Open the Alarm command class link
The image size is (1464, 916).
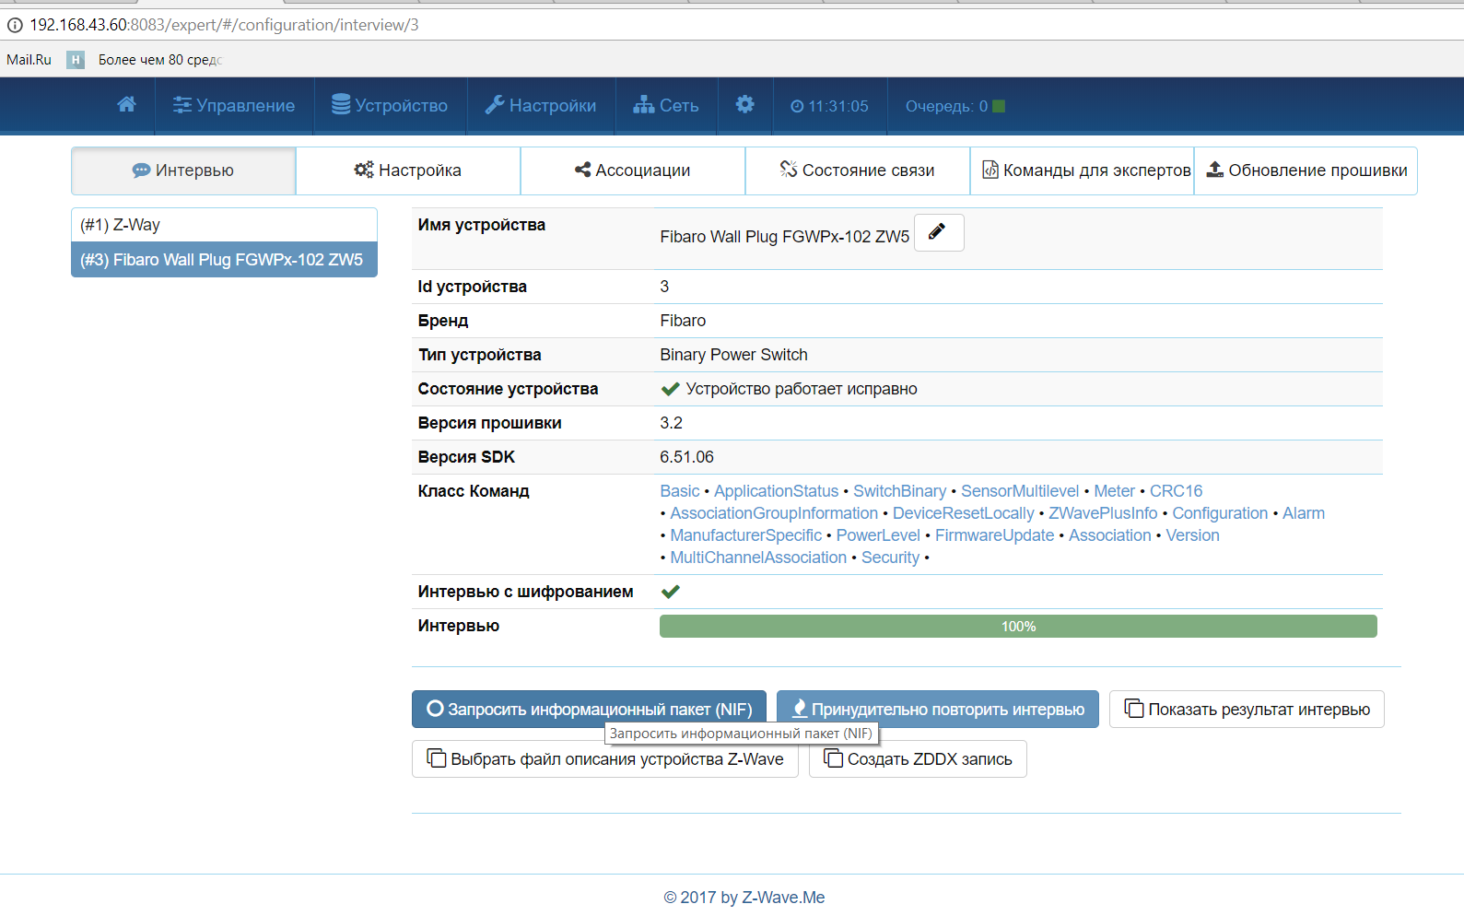point(1304,513)
